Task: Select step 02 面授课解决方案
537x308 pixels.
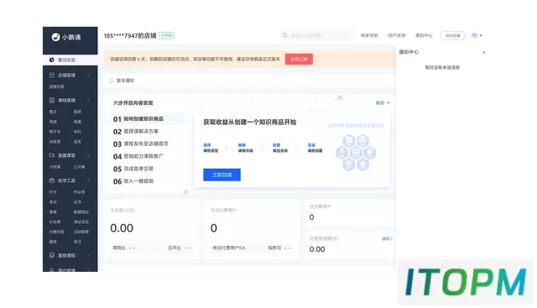Action: tap(136, 131)
